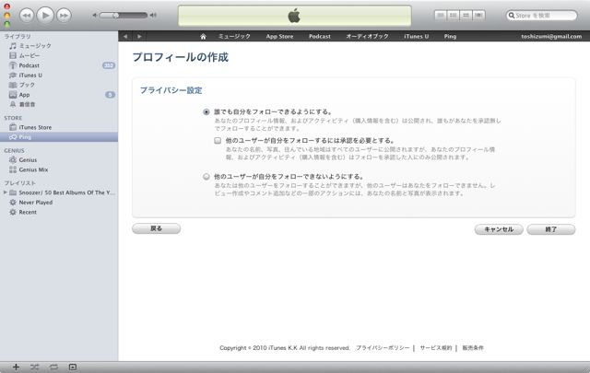Click the 終了 finish button
Viewport: 590px width, 373px height.
(551, 229)
